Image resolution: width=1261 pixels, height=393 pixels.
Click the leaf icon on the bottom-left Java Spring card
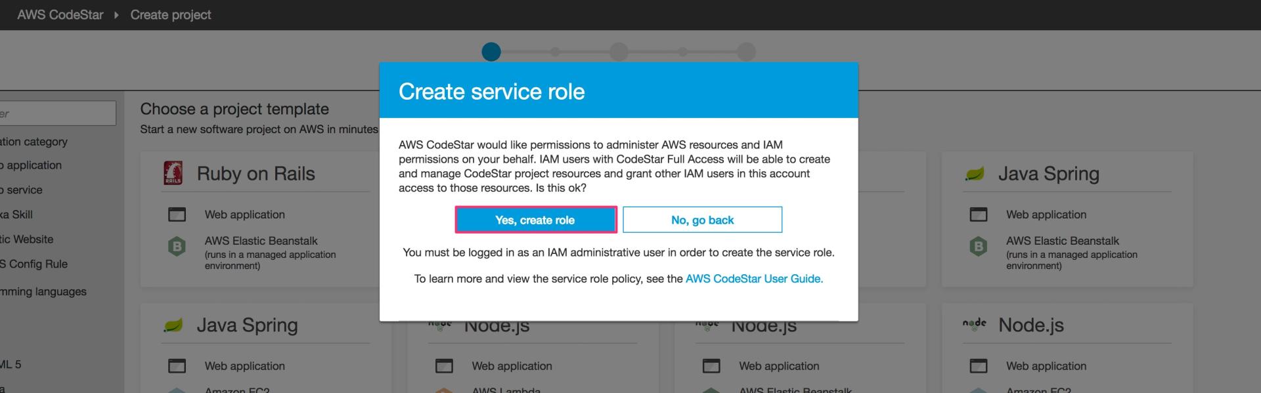click(x=173, y=325)
